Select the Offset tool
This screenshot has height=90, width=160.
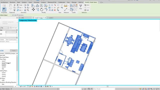(37, 5)
